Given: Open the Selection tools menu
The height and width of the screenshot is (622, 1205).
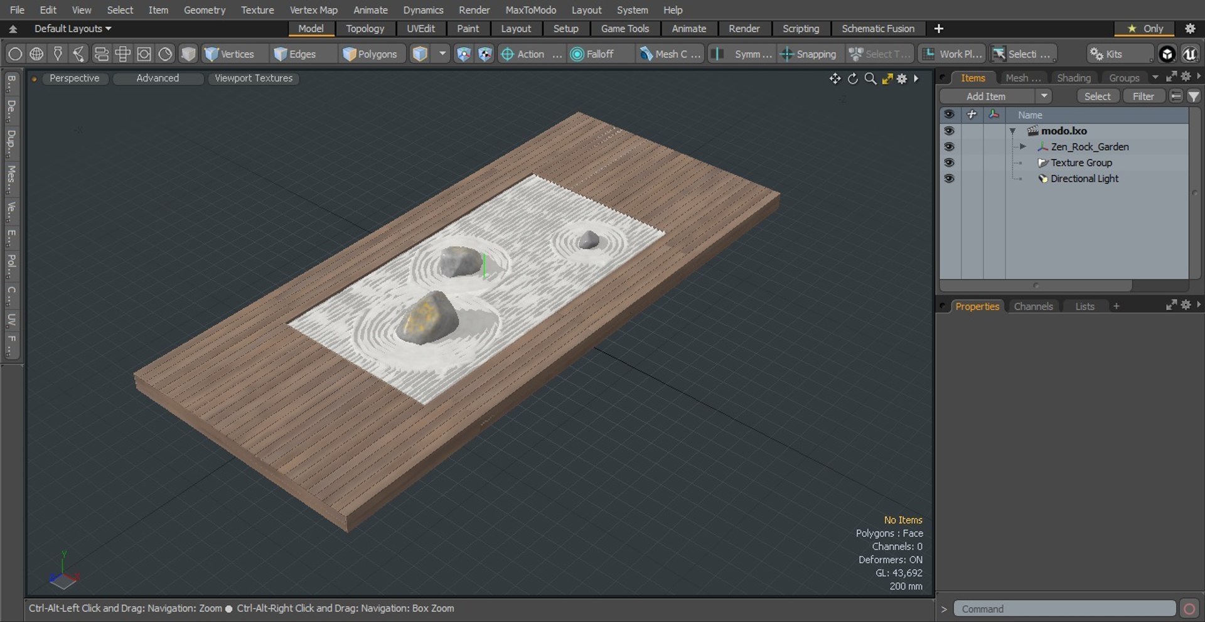Looking at the screenshot, I should click(1023, 54).
